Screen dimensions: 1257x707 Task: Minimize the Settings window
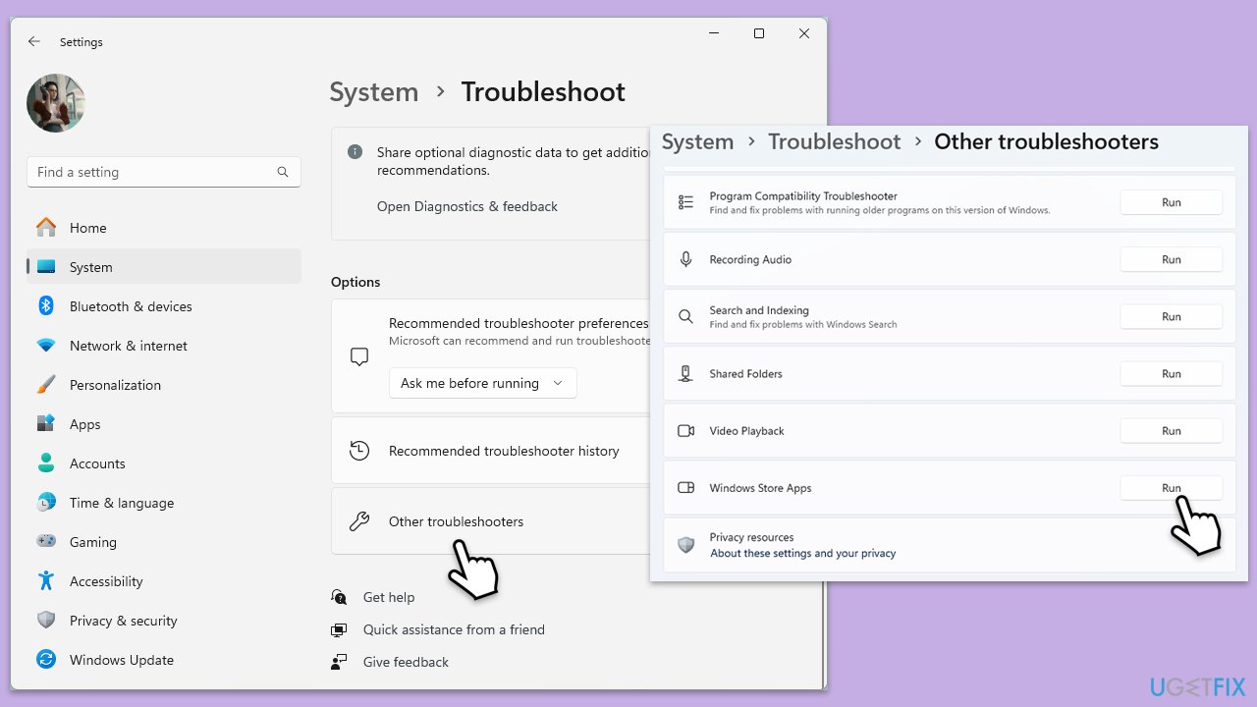point(714,33)
